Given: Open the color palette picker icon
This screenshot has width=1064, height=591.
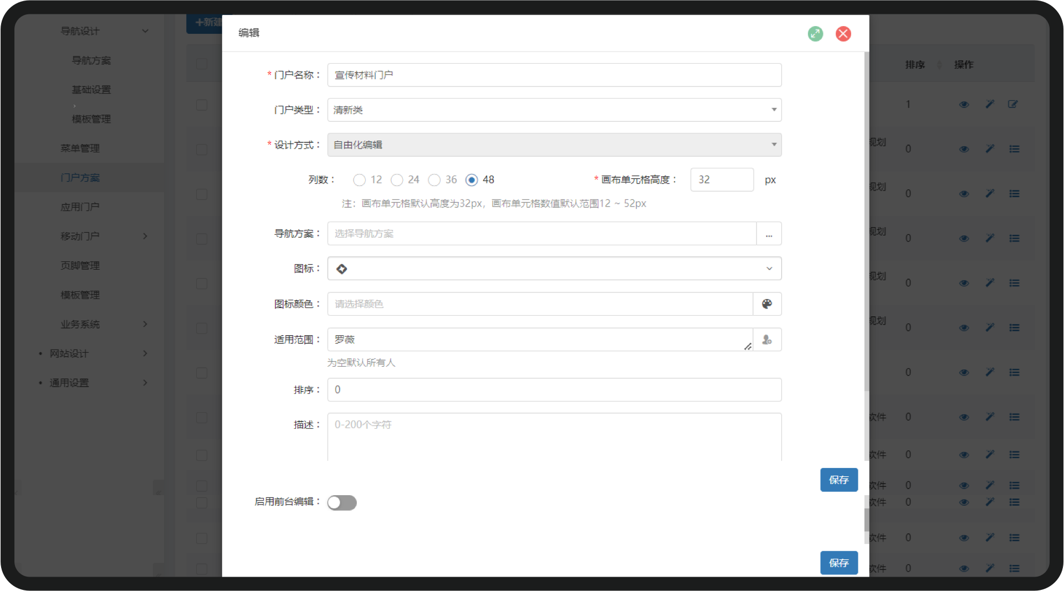Looking at the screenshot, I should [x=767, y=304].
